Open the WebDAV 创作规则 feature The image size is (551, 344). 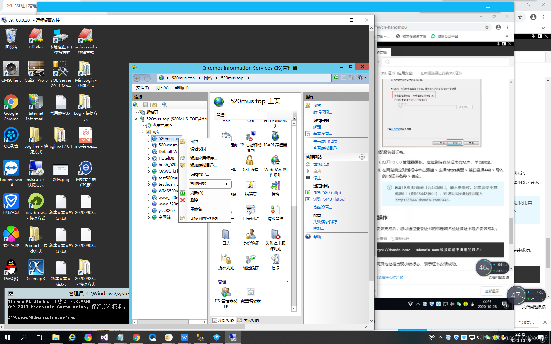275,166
